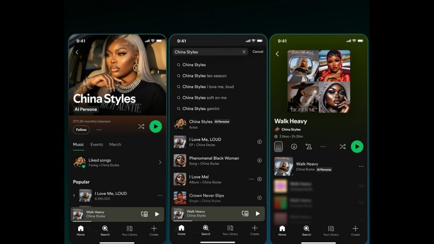Shuffle the China Styles artist page
The height and width of the screenshot is (244, 434).
pos(141,127)
